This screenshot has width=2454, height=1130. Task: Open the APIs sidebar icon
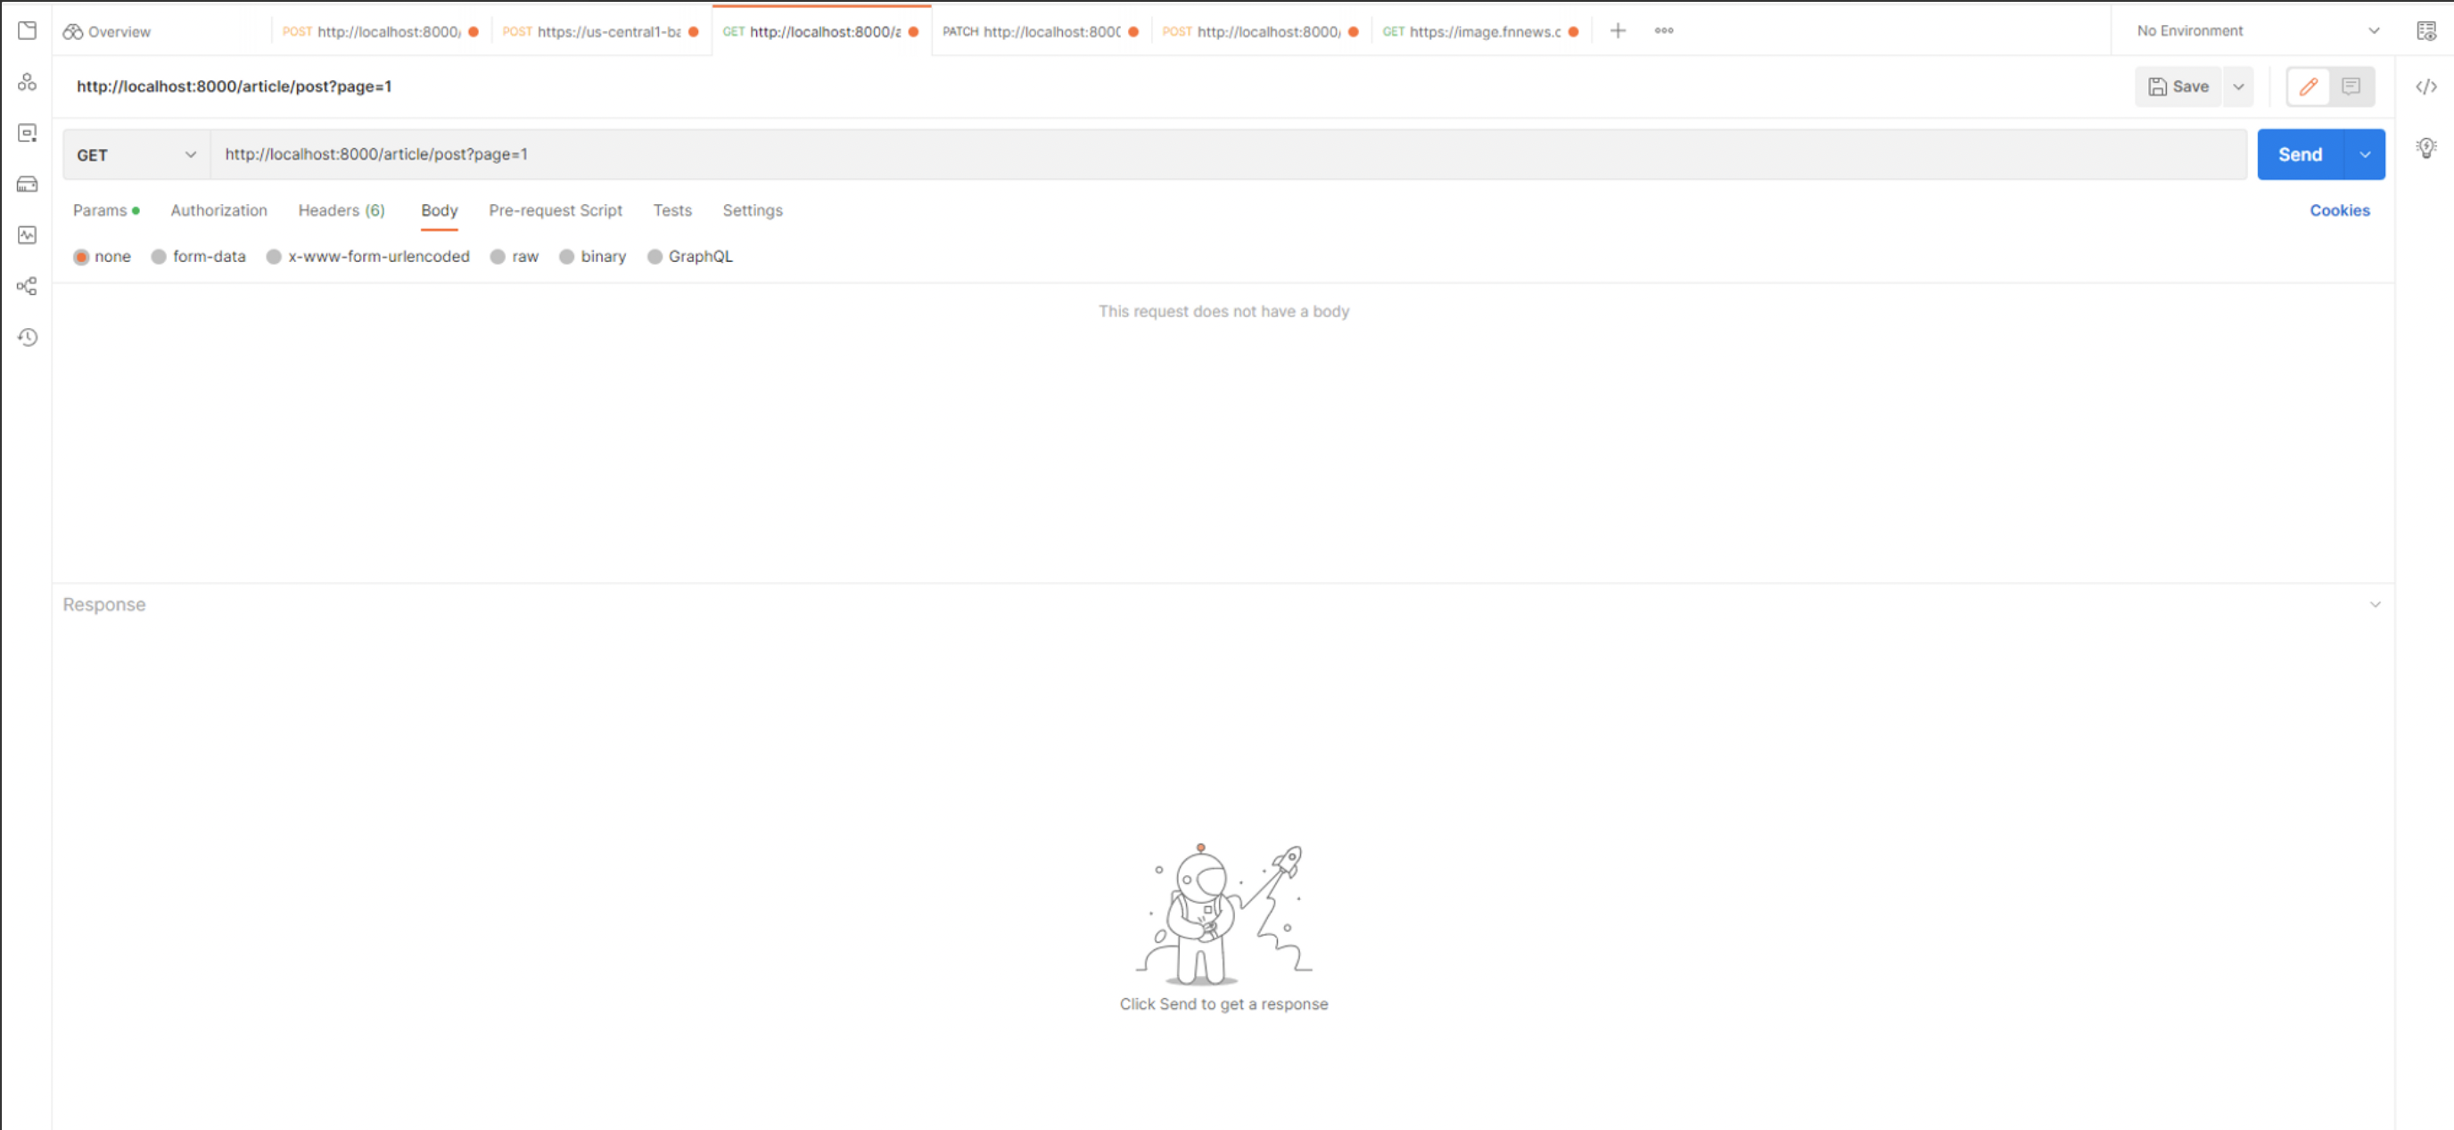[27, 82]
